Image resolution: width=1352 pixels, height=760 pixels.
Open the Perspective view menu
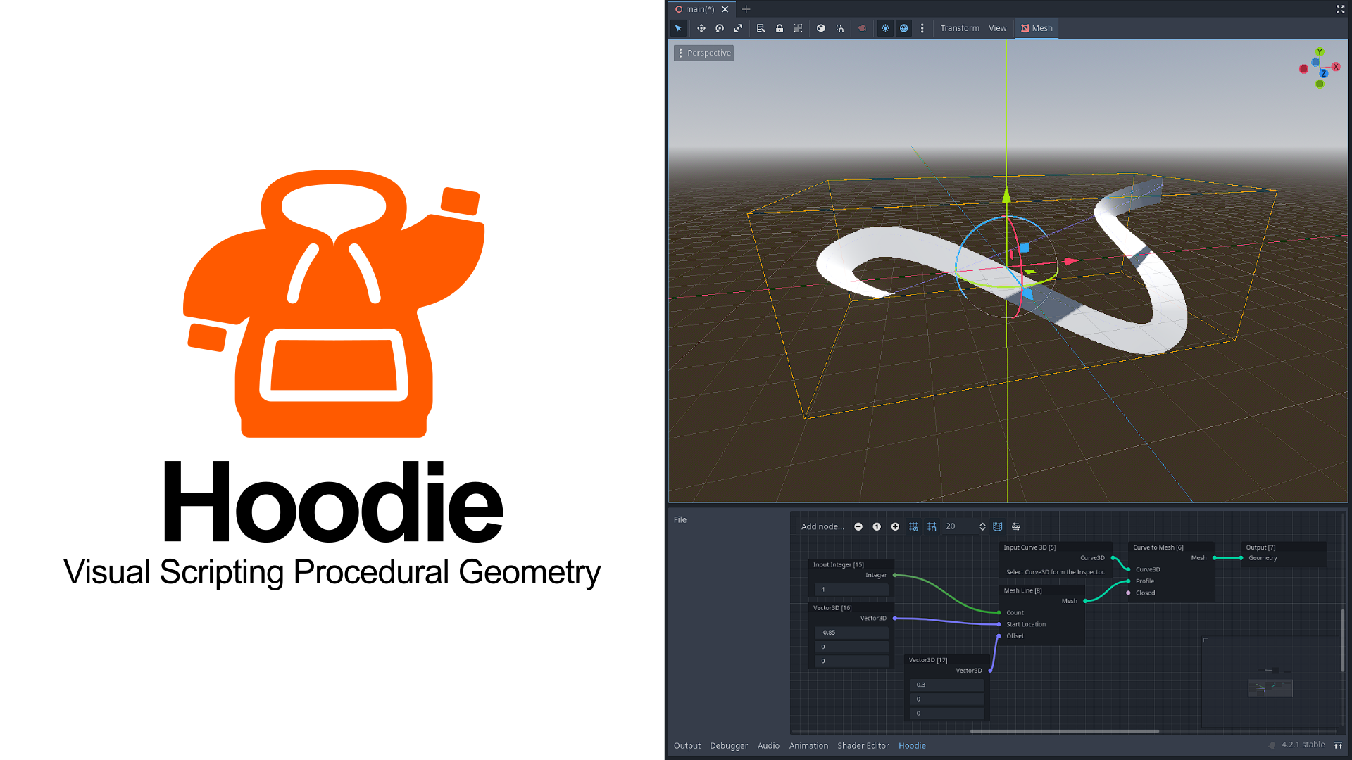click(x=703, y=53)
